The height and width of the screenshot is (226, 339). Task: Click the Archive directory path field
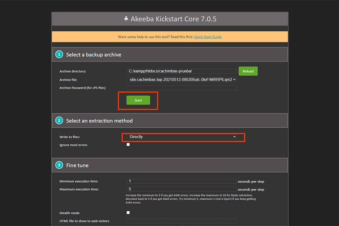point(182,71)
